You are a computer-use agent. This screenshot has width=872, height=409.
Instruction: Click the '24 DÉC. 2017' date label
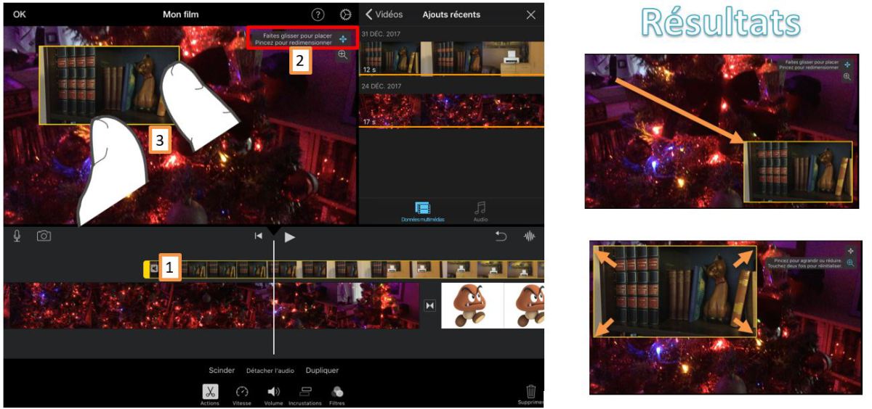coord(381,86)
